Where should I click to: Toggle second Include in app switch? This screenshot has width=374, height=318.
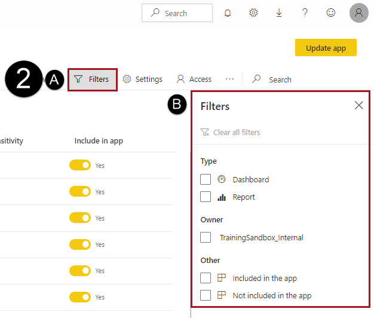coord(80,191)
